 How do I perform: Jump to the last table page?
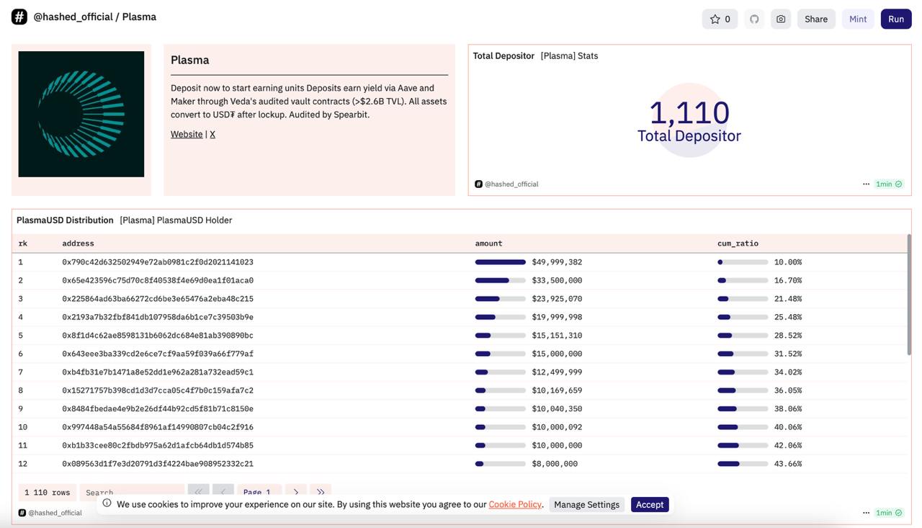(321, 493)
